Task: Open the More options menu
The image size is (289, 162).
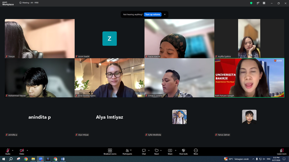Action: tap(196, 152)
